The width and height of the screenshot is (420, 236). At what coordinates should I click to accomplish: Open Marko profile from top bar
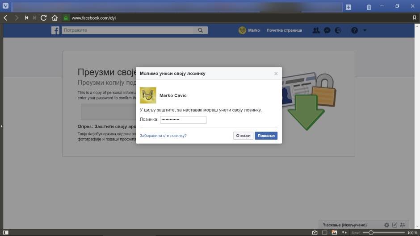coord(249,30)
